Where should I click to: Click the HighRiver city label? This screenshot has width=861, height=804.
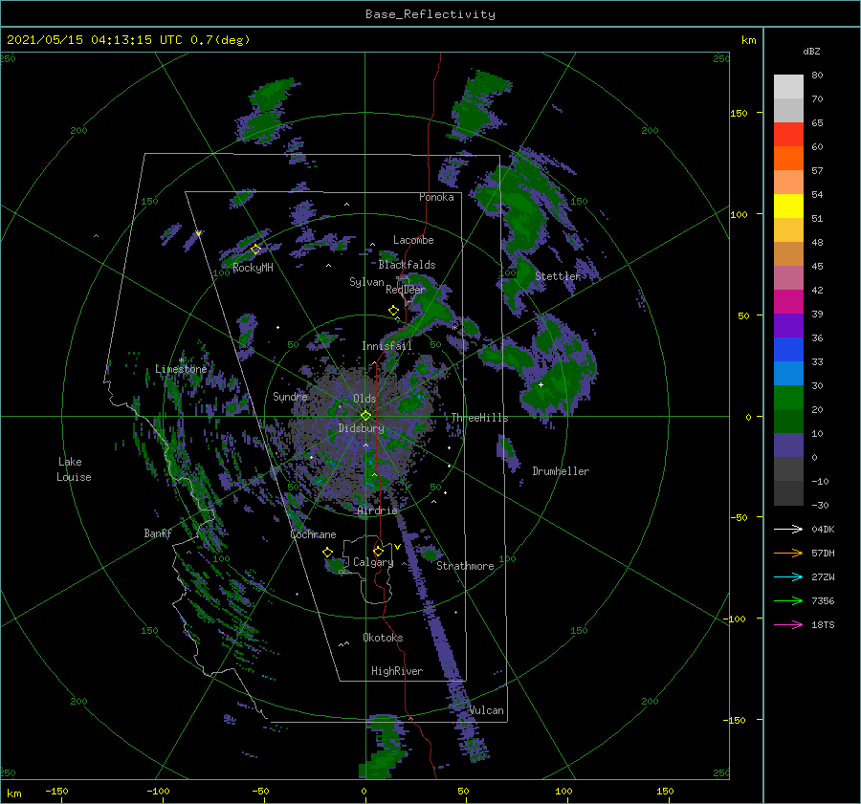tap(396, 671)
